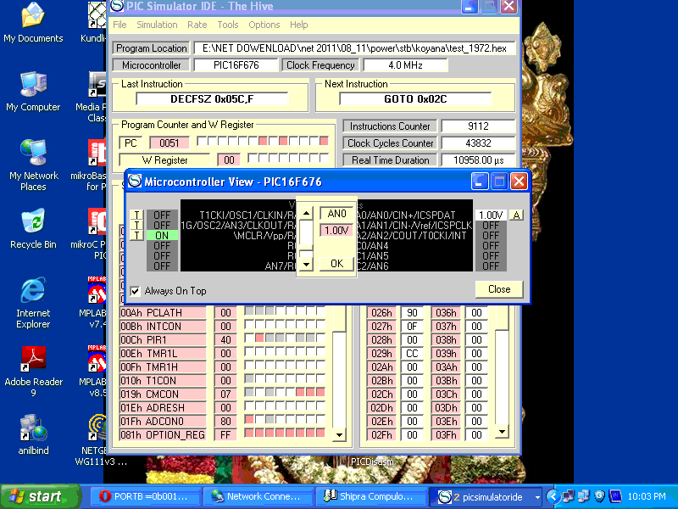678x509 pixels.
Task: Open the Windows start button
Action: pos(40,496)
